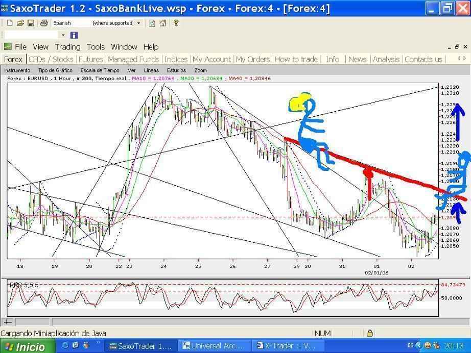Close the inner Forex:4 document window

(465, 46)
